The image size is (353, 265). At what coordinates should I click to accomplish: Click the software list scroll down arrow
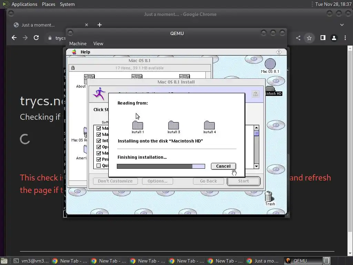coord(256,166)
